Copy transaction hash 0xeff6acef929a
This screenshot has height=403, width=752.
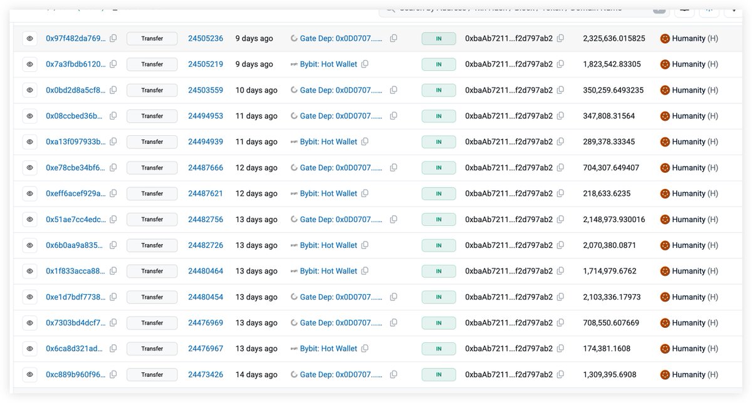[113, 193]
